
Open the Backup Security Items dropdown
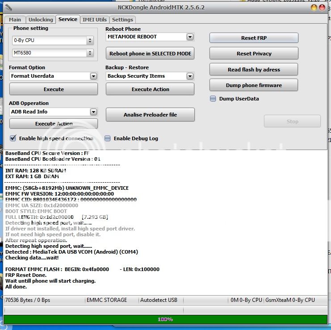190,76
